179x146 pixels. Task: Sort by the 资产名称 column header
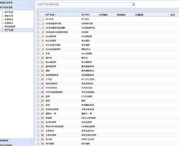62,15
